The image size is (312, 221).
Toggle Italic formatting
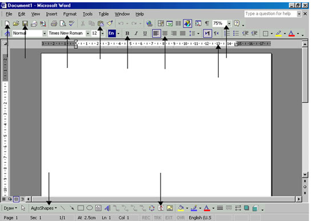click(x=136, y=33)
